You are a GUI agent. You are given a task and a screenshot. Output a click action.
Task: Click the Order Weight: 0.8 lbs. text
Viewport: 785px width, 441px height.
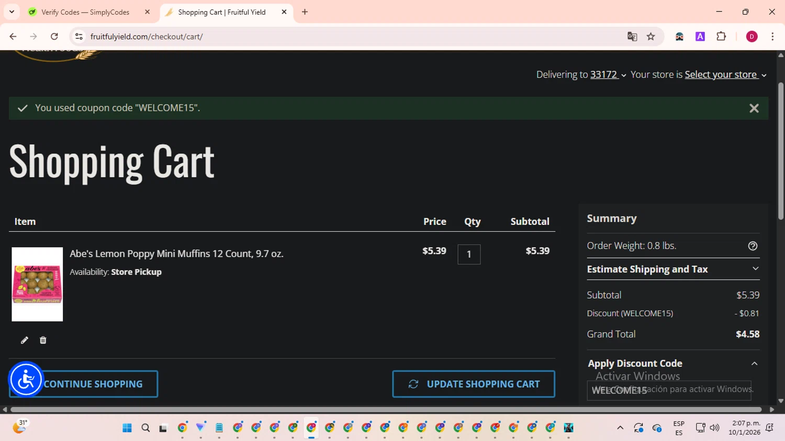(x=631, y=246)
